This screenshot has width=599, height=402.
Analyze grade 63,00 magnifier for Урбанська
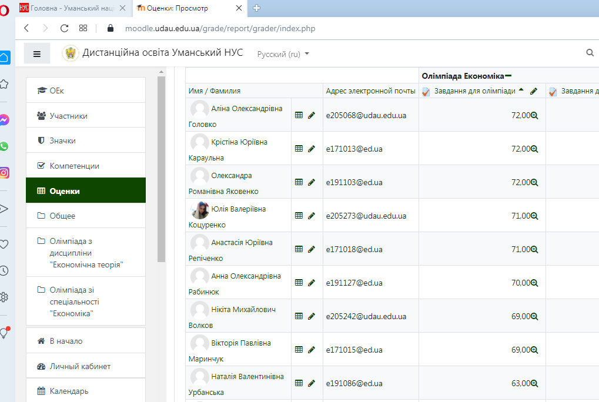click(534, 383)
